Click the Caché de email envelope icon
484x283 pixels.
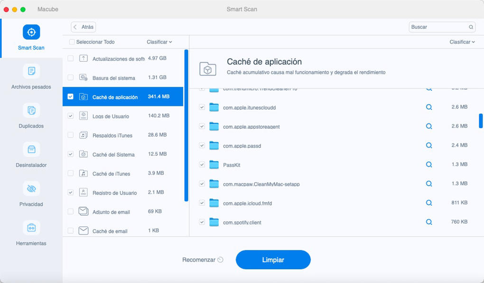point(84,230)
